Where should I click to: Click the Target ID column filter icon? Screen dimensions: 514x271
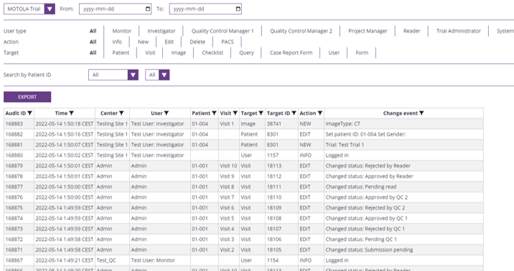pos(294,113)
